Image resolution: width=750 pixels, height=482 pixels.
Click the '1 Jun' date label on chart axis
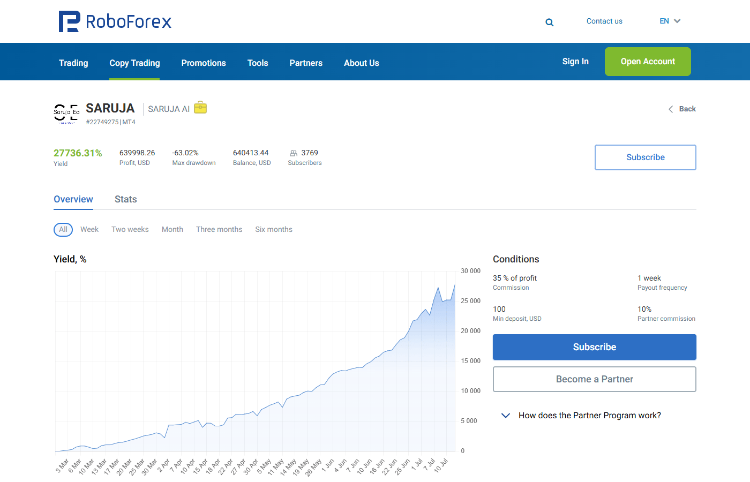[328, 464]
